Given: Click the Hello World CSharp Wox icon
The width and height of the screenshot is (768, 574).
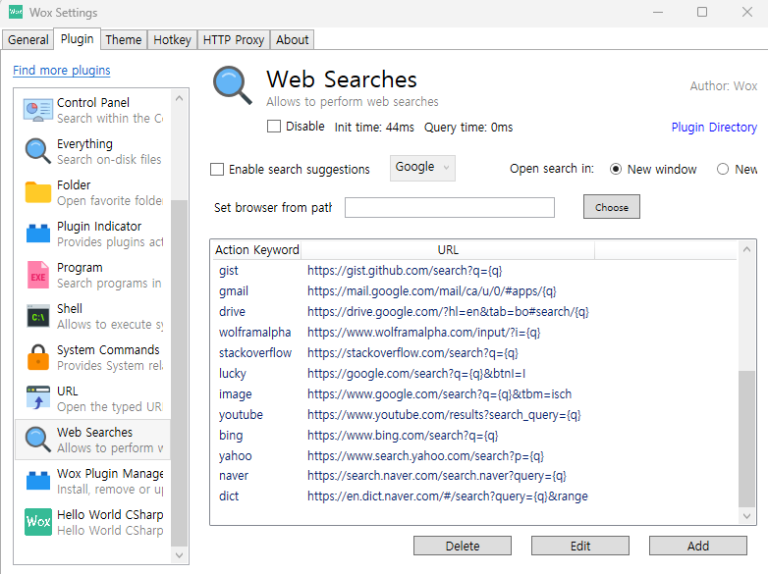Looking at the screenshot, I should [38, 522].
